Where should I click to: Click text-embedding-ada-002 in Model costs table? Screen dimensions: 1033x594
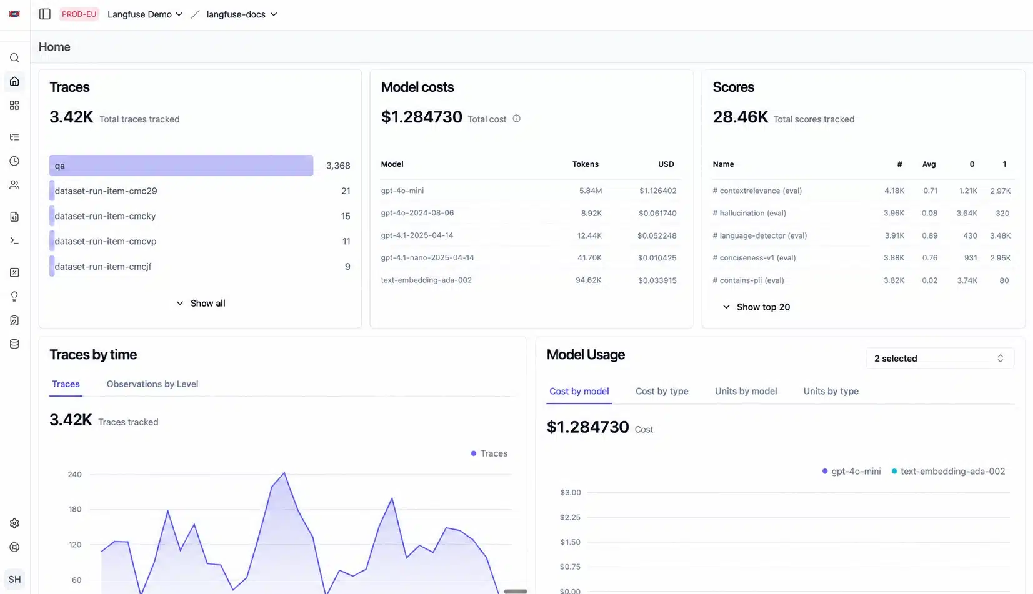426,280
